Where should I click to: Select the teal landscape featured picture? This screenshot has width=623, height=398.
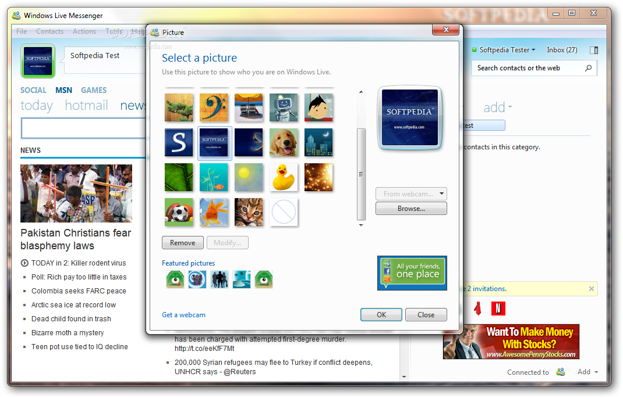242,279
